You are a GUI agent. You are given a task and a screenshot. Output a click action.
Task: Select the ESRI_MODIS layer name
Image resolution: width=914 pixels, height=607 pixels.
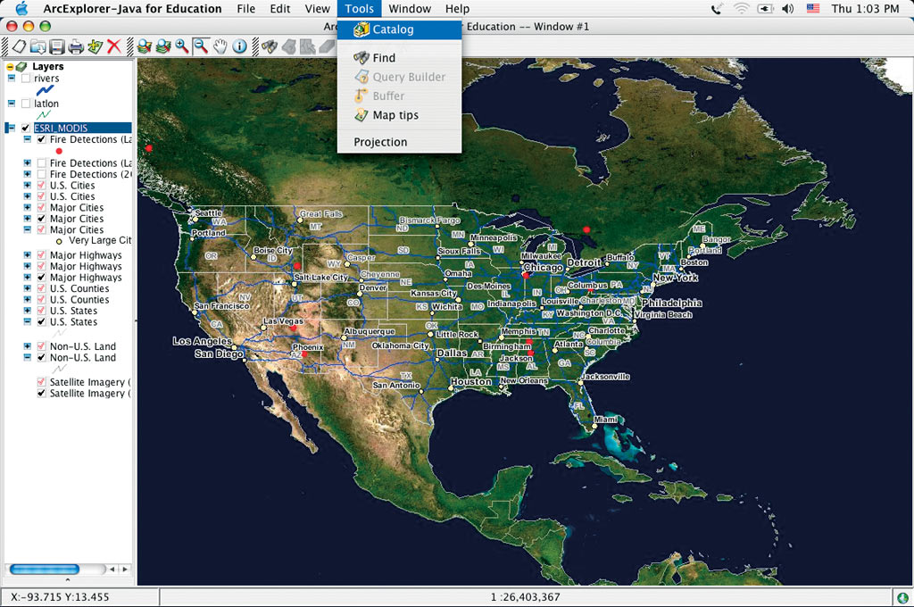pos(61,128)
